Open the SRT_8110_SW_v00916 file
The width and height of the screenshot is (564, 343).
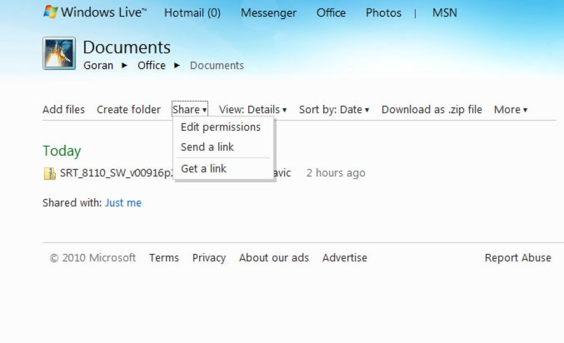point(116,173)
